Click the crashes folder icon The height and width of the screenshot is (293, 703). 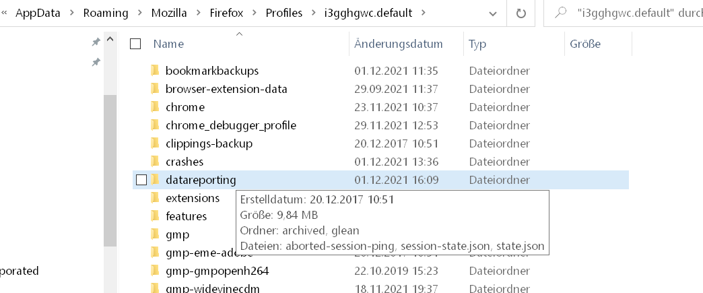(155, 162)
